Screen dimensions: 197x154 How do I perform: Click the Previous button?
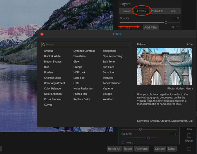pyautogui.click(x=141, y=149)
